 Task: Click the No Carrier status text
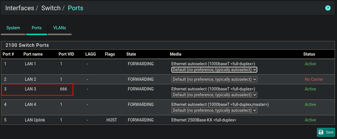click(x=314, y=79)
